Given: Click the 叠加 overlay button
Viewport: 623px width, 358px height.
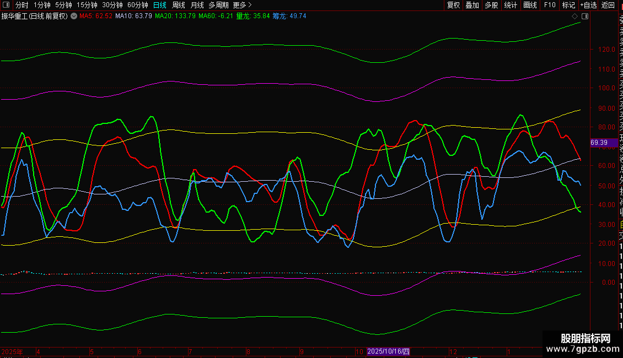Looking at the screenshot, I should [x=472, y=5].
